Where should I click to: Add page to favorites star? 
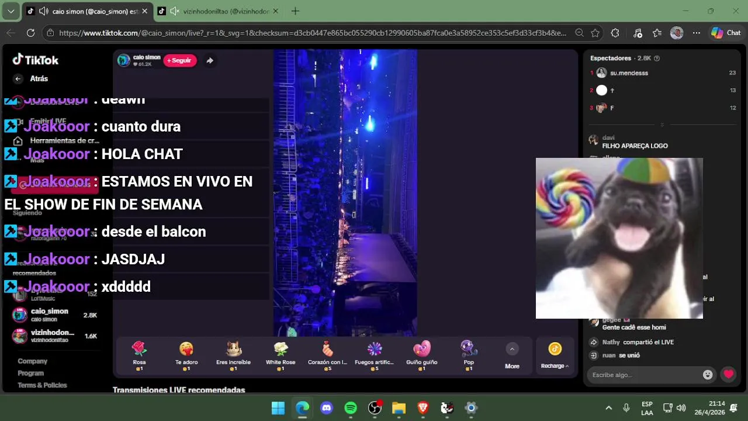pos(595,33)
